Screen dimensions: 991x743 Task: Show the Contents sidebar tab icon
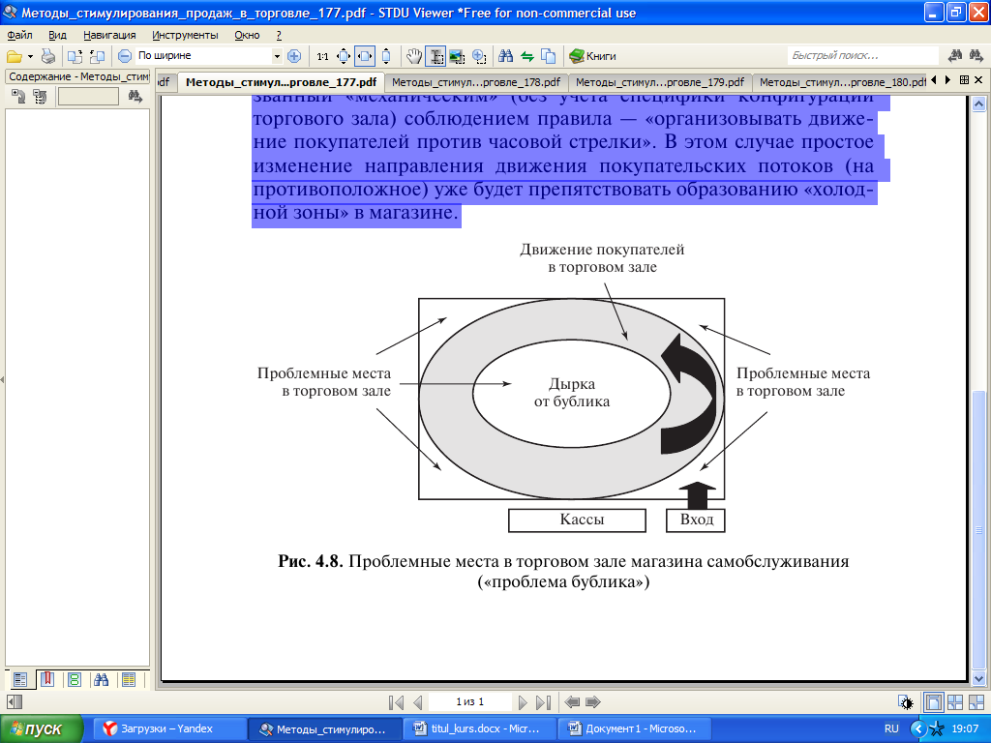pyautogui.click(x=20, y=680)
